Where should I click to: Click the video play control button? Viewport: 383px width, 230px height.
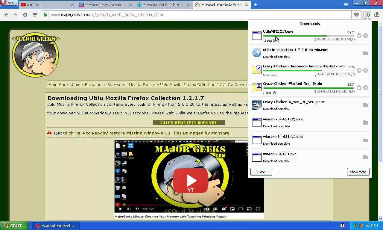click(121, 209)
